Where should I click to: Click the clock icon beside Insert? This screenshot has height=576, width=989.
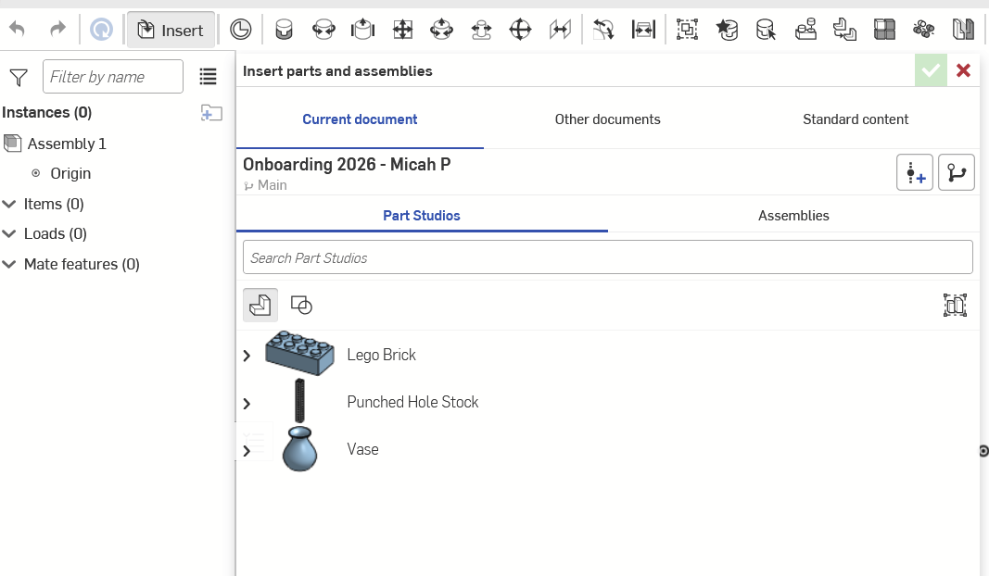pyautogui.click(x=240, y=29)
